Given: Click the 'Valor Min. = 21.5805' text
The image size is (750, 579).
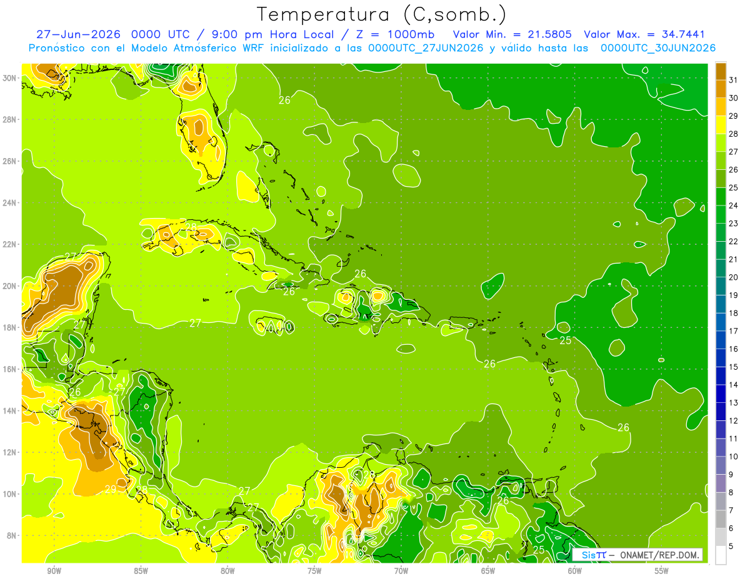Looking at the screenshot, I should [x=512, y=34].
